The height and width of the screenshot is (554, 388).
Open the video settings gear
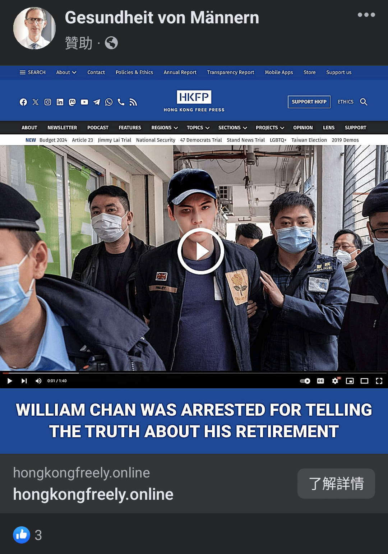coord(335,381)
